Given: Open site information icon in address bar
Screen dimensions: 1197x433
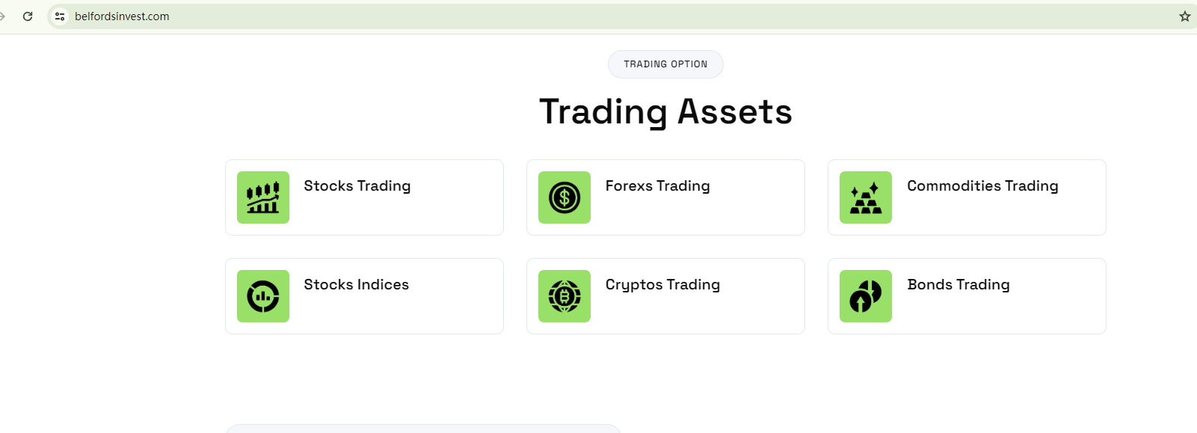Looking at the screenshot, I should (60, 16).
